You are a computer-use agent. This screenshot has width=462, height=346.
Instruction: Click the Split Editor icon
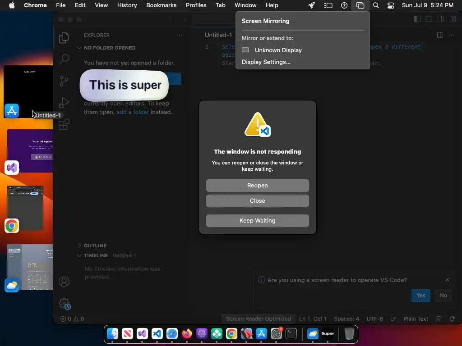440,35
